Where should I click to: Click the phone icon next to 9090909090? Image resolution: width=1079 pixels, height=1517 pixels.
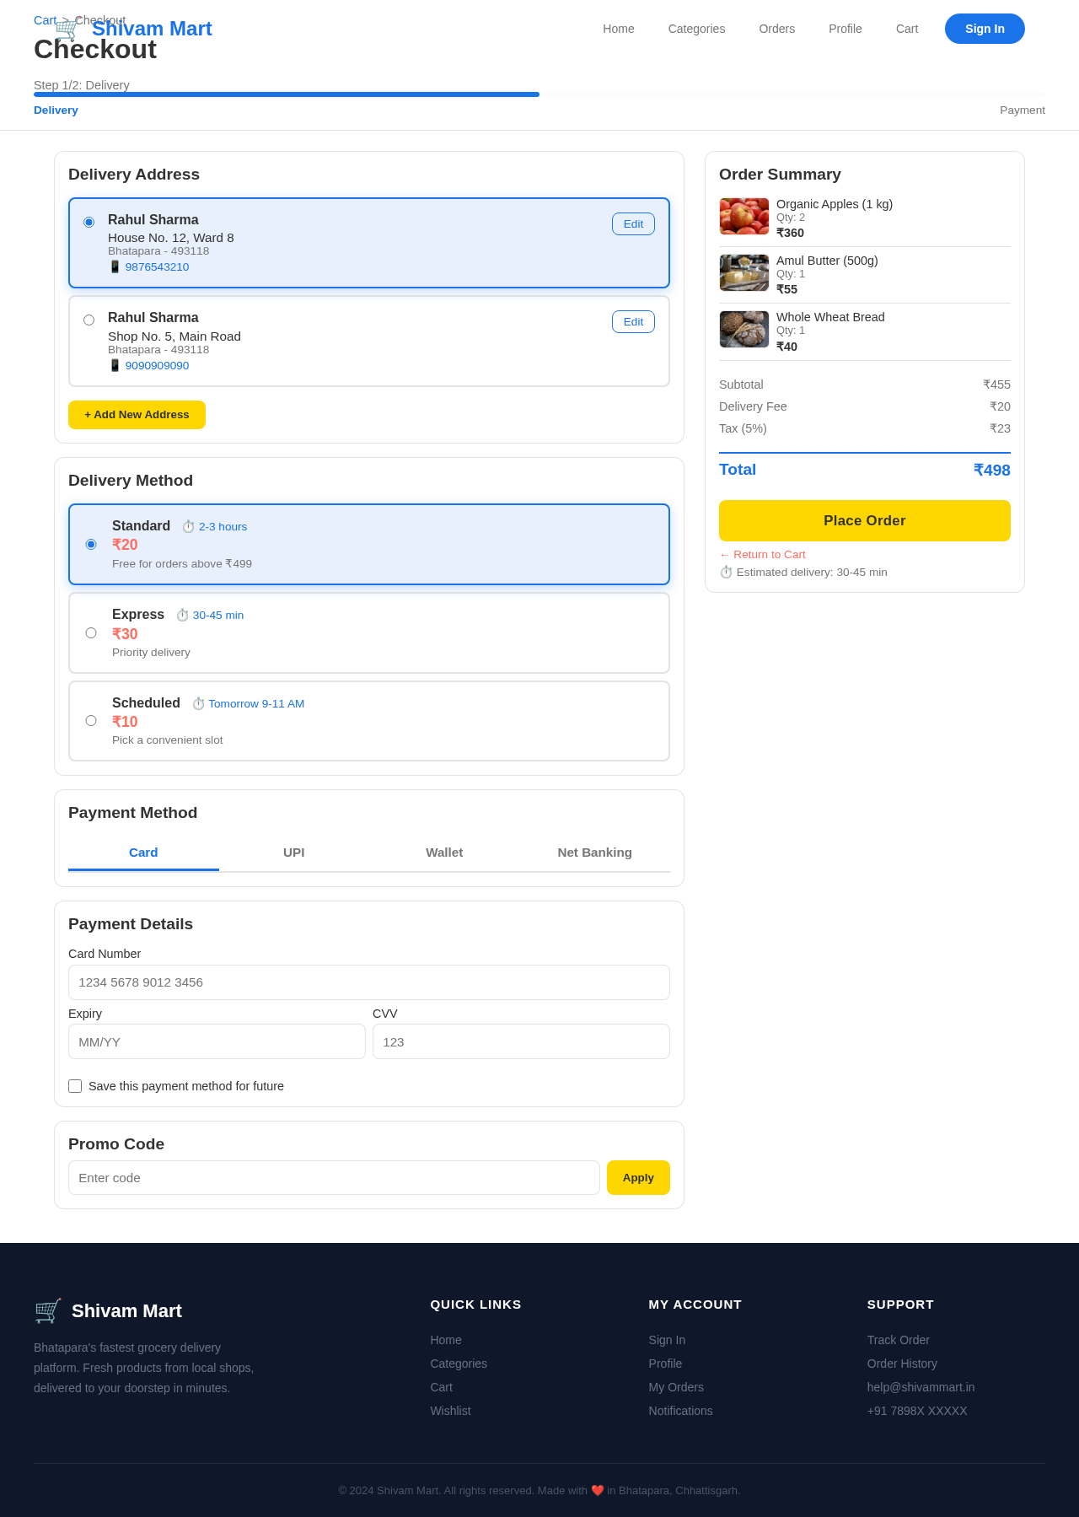115,365
